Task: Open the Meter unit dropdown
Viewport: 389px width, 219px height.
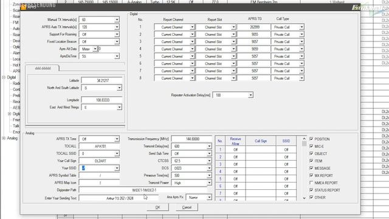Action: coord(95,49)
